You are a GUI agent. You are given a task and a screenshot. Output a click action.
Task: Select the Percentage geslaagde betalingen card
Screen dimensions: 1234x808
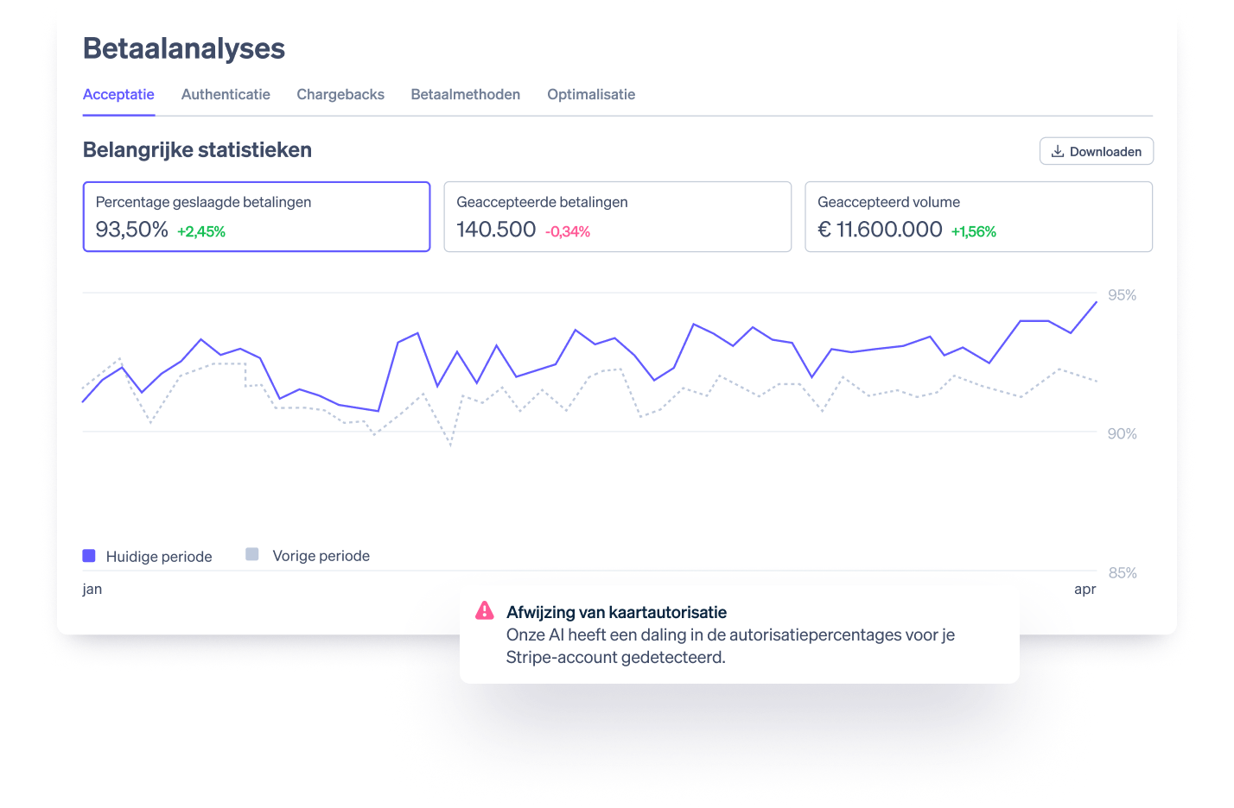pos(257,217)
